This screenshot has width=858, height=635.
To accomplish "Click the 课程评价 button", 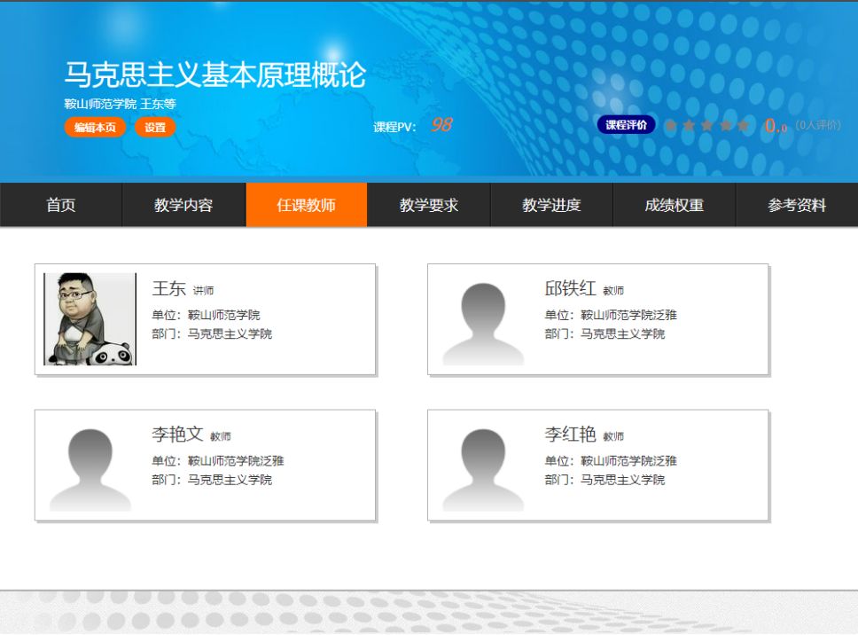I will pos(626,125).
